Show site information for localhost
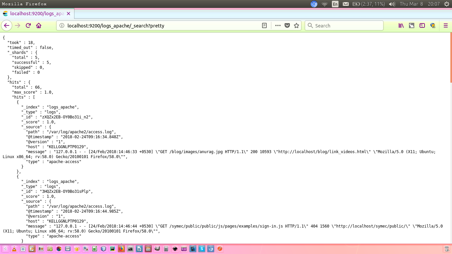 click(62, 25)
